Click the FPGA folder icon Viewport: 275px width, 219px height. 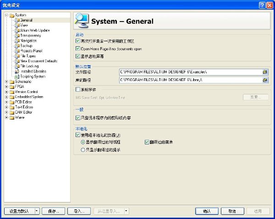(x=12, y=87)
